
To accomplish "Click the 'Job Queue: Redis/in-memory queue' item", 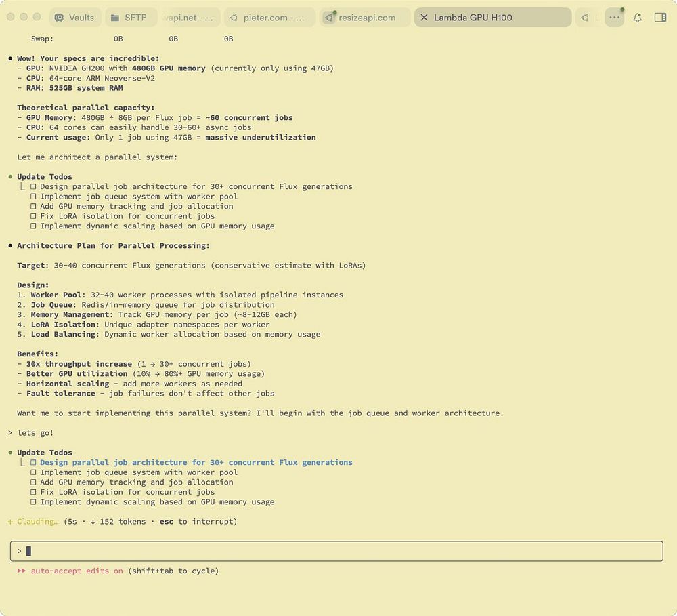I will click(146, 305).
